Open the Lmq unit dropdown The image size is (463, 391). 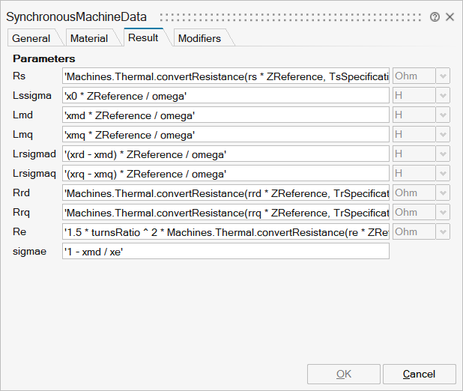(x=444, y=134)
